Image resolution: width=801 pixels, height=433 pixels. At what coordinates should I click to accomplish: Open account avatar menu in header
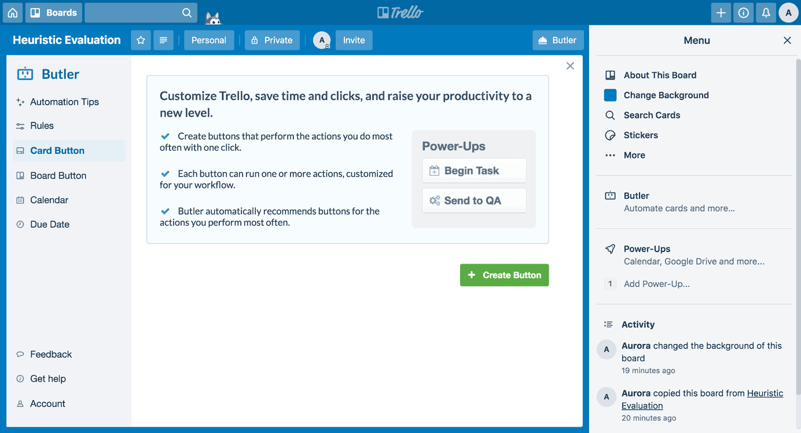coord(788,13)
